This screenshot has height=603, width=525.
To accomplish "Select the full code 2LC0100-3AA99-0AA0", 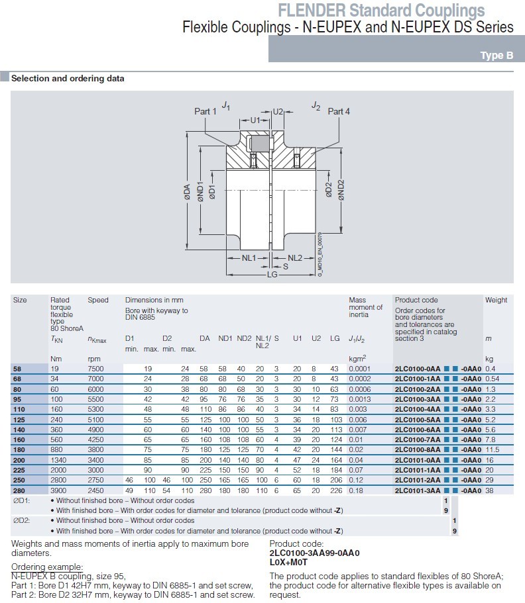I will click(x=315, y=553).
